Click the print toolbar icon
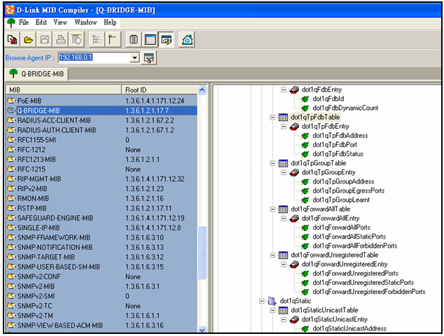The image size is (444, 336). point(61,40)
